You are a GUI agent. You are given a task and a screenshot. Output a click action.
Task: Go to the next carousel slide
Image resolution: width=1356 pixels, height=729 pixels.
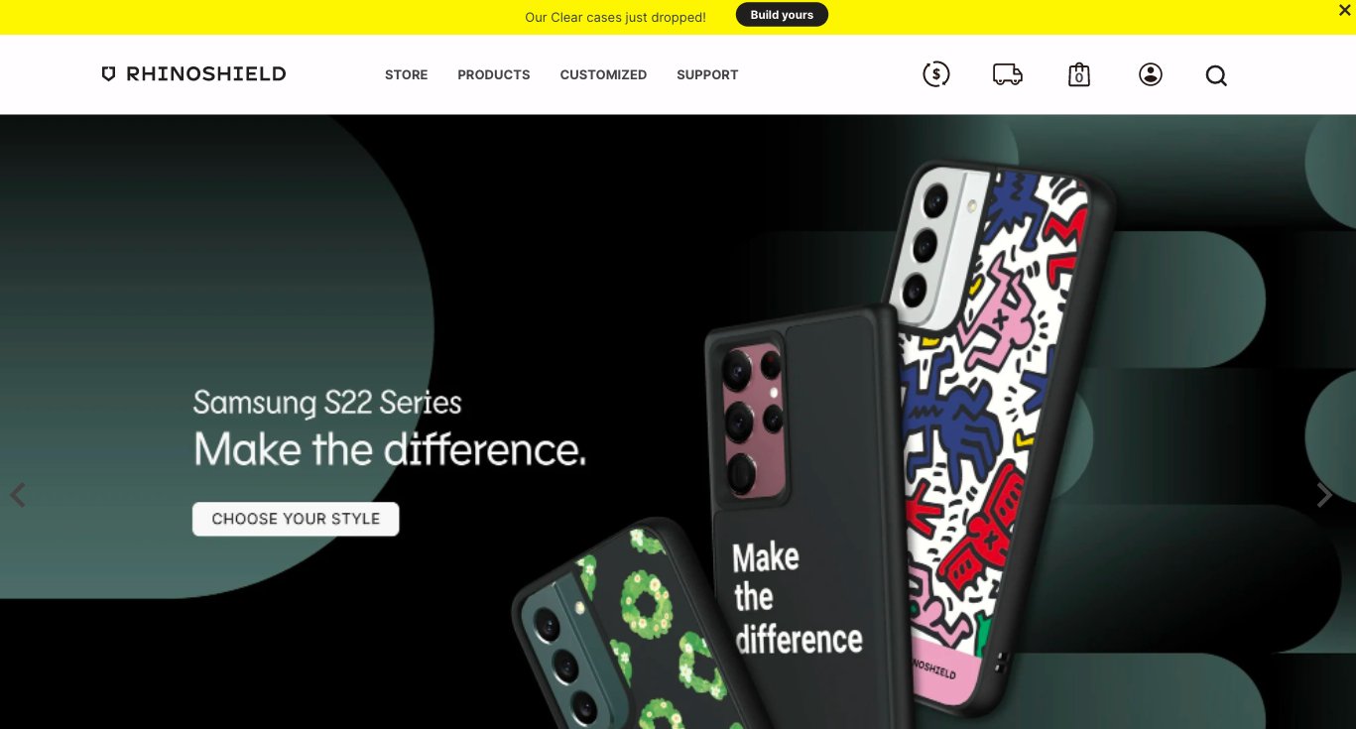(1324, 495)
